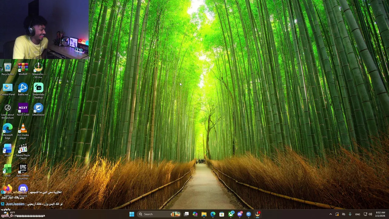Click the sync update tray icon
Image resolution: width=389 pixels, height=219 pixels.
tap(337, 214)
